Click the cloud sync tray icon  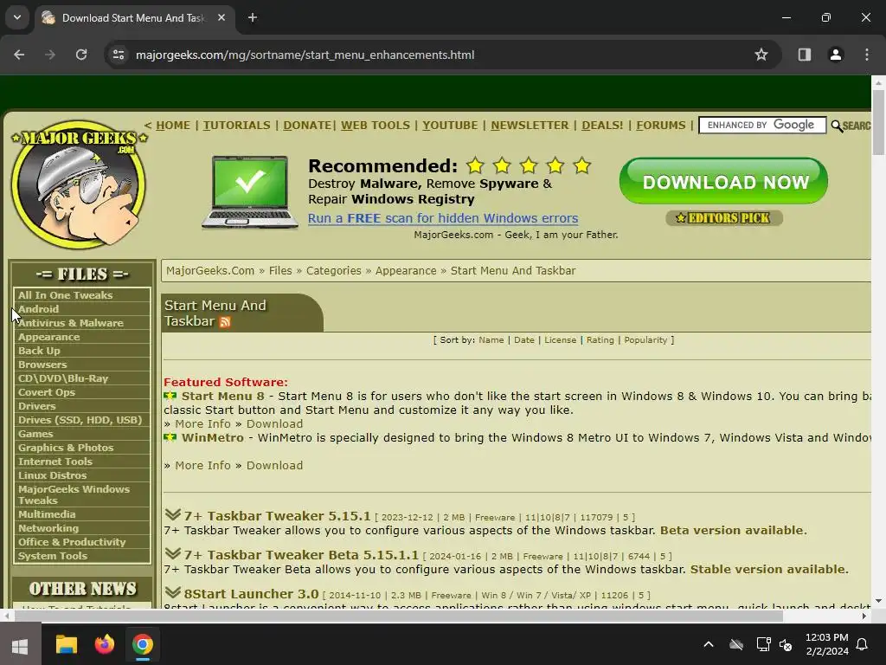pyautogui.click(x=736, y=644)
